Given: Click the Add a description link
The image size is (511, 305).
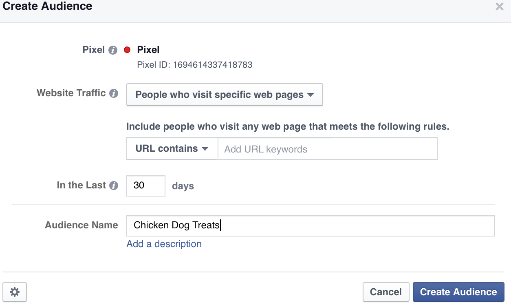Looking at the screenshot, I should (164, 244).
